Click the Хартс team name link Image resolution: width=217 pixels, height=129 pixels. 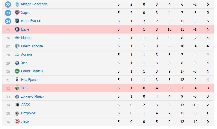pos(26,13)
